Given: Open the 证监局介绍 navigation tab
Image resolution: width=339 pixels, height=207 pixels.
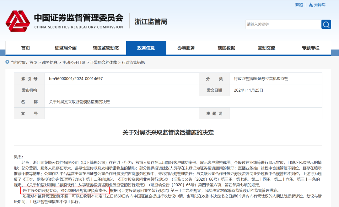Looking at the screenshot, I should click(x=66, y=48).
